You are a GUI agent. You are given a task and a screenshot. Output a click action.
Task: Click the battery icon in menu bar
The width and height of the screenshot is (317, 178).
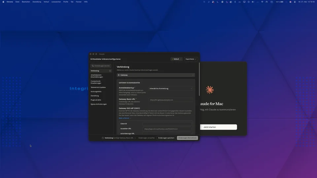click(282, 2)
